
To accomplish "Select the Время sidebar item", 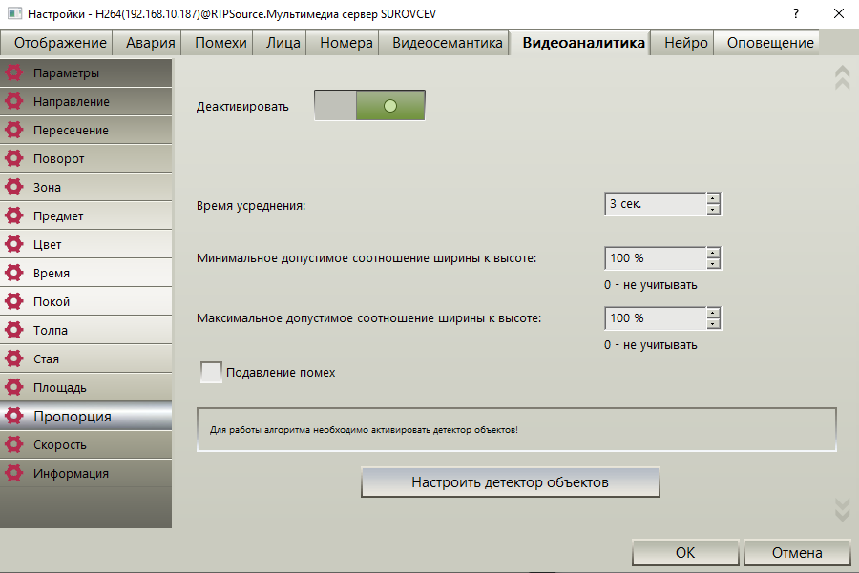I will tap(86, 273).
